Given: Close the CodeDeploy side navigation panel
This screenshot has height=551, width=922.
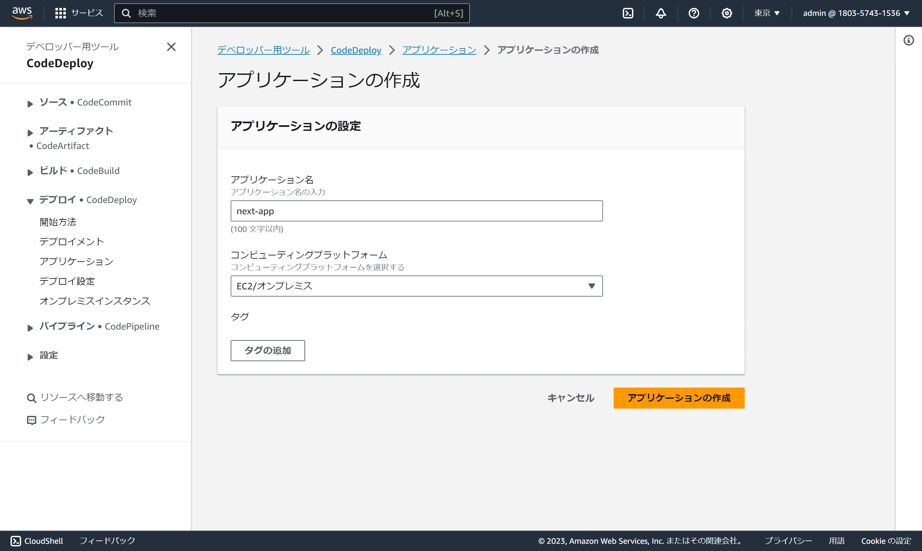Looking at the screenshot, I should click(x=171, y=47).
